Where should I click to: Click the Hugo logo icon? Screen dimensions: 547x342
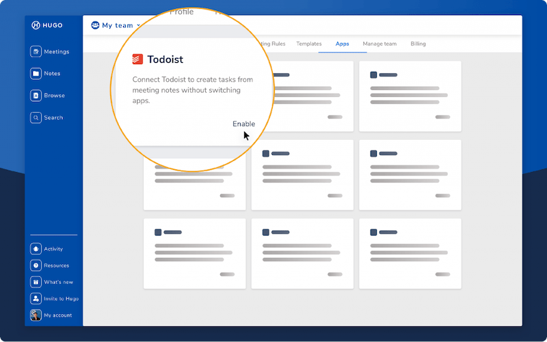click(36, 25)
